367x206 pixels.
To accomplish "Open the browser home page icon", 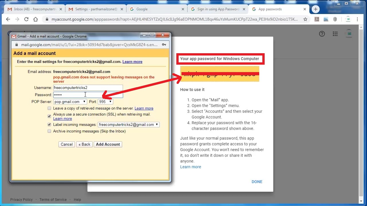I will point(36,19).
